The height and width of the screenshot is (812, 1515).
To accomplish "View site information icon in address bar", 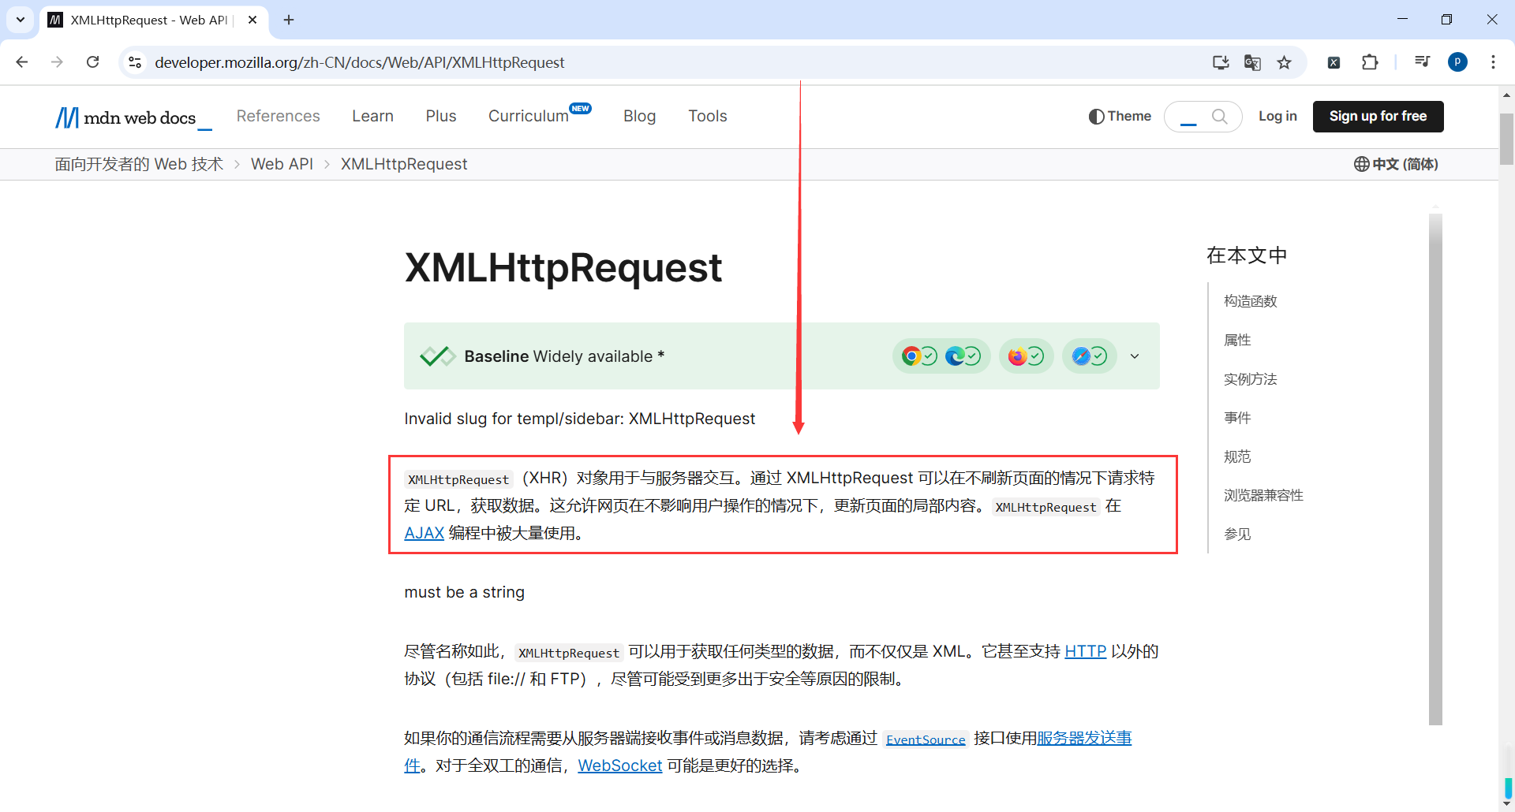I will click(135, 62).
